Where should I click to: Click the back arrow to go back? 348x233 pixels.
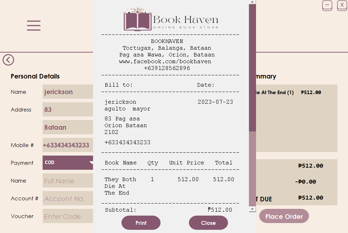(x=8, y=60)
